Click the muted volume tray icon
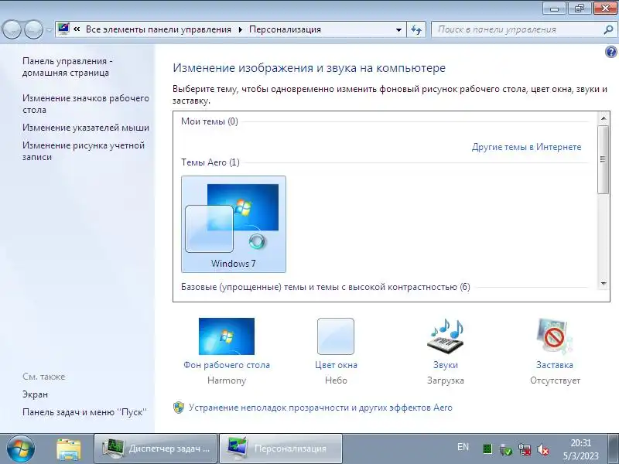Viewport: 619px width, 464px height. pos(543,449)
